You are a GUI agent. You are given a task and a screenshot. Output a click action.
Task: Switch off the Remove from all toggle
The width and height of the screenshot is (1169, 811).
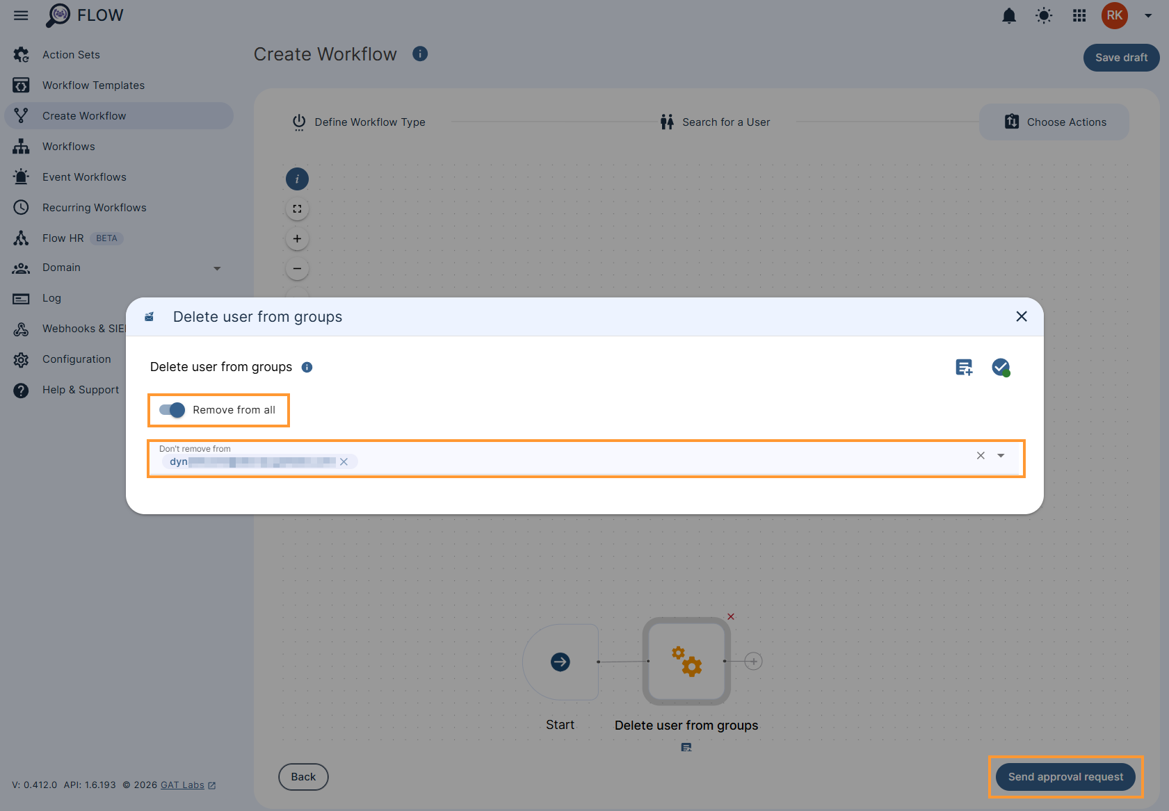(170, 410)
